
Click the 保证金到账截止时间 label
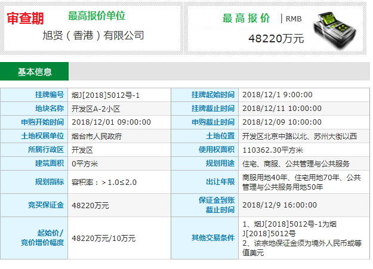click(x=217, y=205)
